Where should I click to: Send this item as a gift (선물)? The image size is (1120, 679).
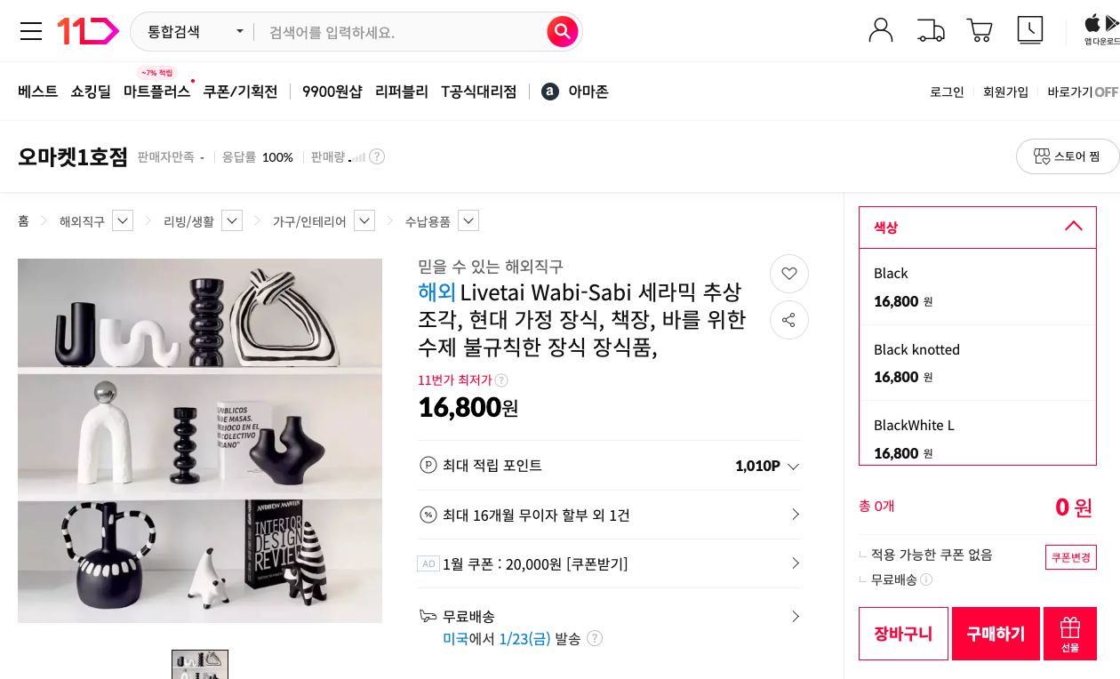tap(1070, 633)
